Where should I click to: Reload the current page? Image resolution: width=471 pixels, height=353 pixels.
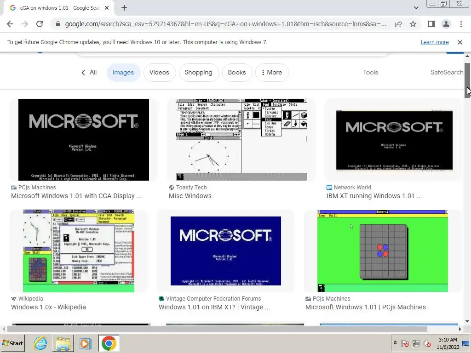click(x=40, y=24)
